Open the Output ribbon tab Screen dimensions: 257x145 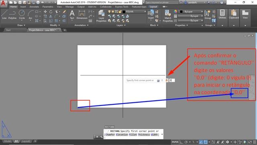click(81, 7)
